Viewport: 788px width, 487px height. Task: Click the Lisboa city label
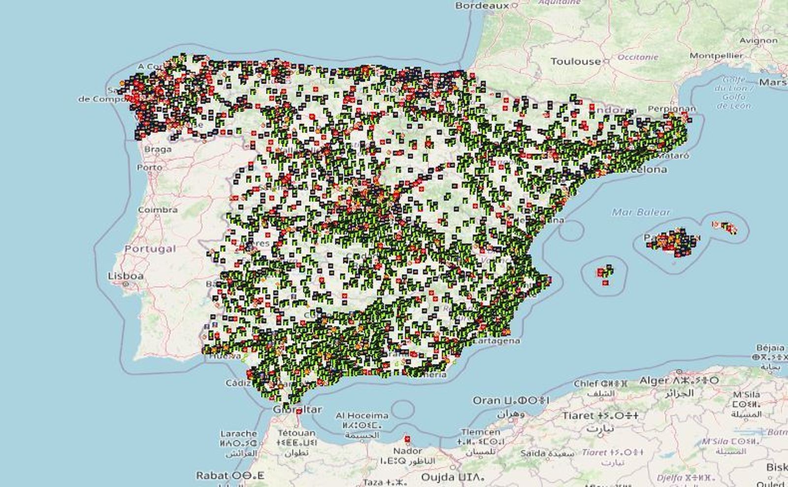tap(126, 276)
